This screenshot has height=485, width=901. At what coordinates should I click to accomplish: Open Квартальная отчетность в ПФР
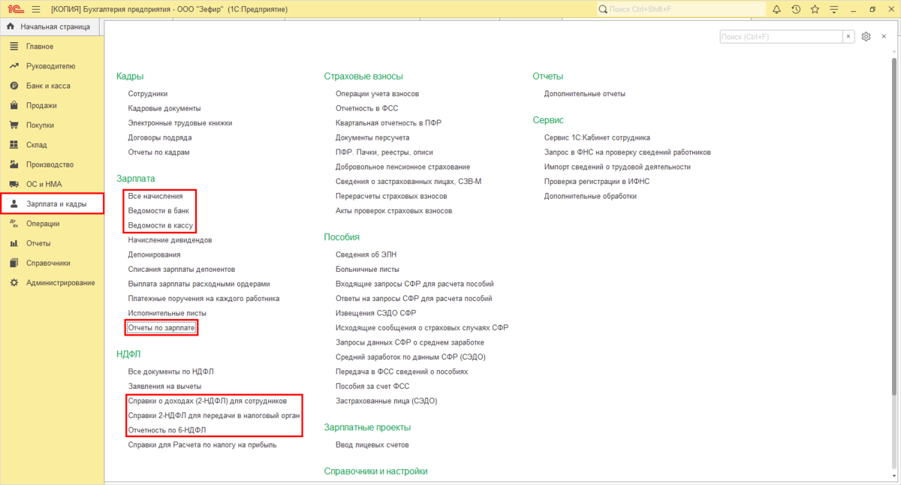[388, 123]
